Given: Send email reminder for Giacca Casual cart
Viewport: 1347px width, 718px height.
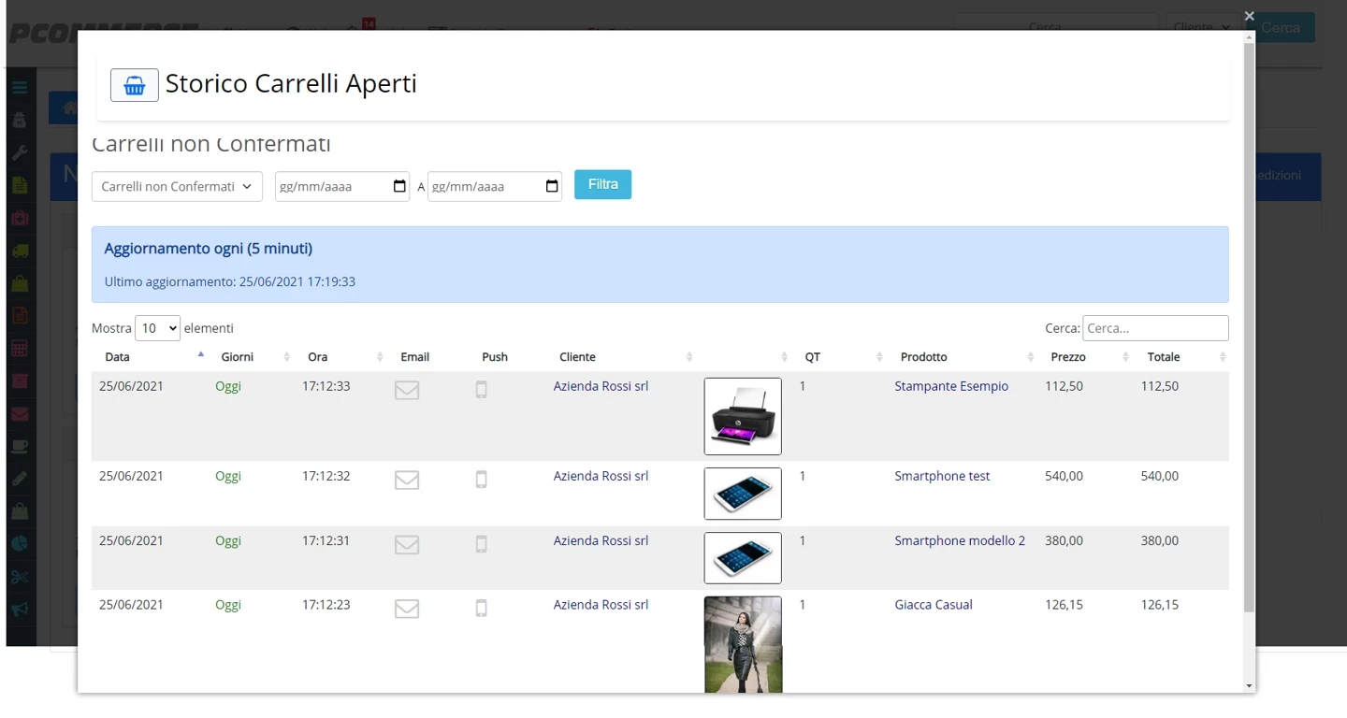Looking at the screenshot, I should coord(407,609).
